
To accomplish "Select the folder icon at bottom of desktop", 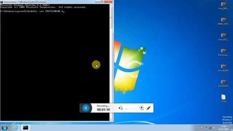I will click(x=224, y=99).
